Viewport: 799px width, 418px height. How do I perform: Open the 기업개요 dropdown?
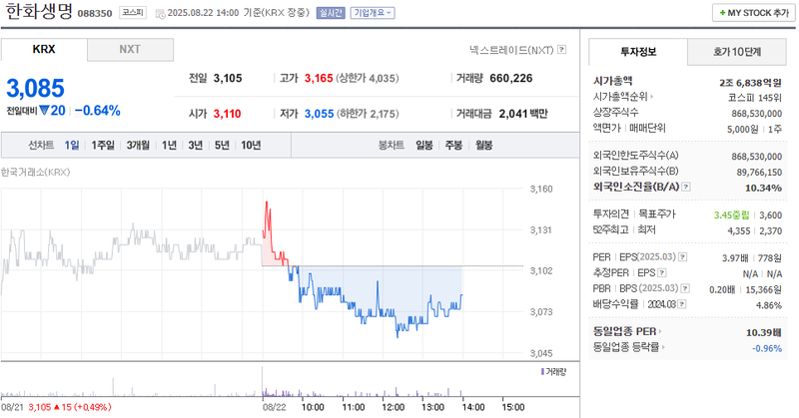373,13
